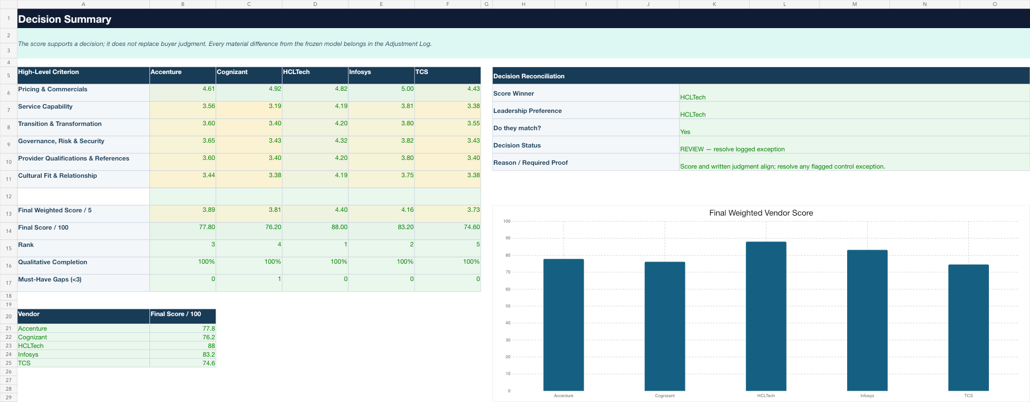Select HCLTech Final Weighted Score 4.40

pyautogui.click(x=315, y=214)
